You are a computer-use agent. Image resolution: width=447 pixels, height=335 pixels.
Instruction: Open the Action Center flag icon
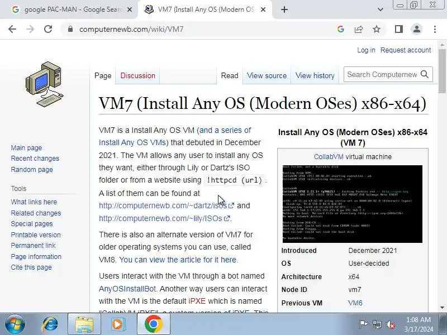coord(363,324)
